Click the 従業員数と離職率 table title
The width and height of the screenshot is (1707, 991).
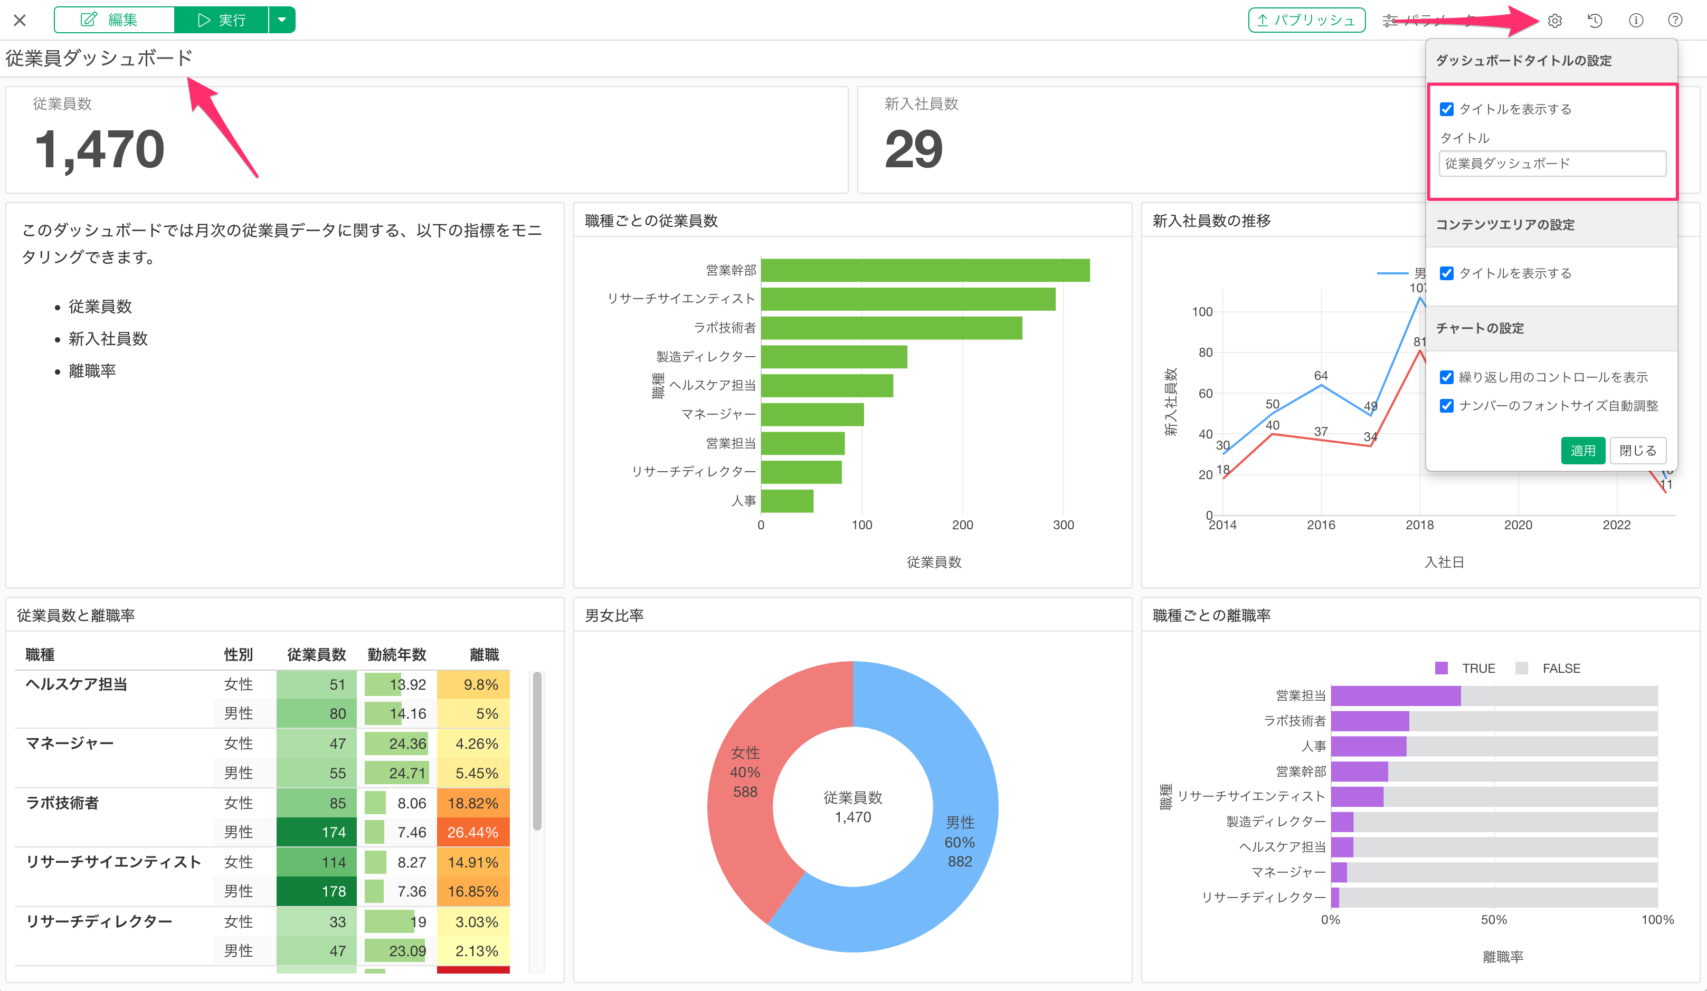(76, 615)
